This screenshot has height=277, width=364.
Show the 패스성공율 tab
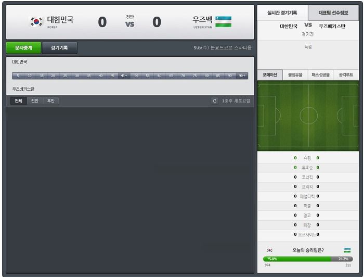320,75
